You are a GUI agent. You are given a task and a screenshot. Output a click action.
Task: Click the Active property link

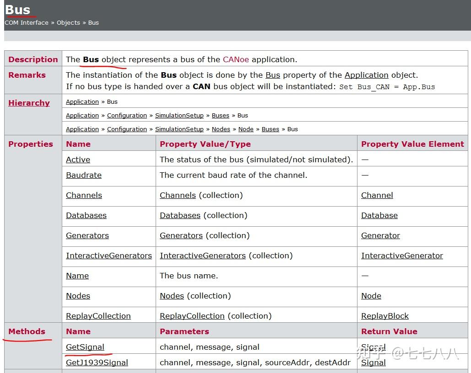coord(78,160)
